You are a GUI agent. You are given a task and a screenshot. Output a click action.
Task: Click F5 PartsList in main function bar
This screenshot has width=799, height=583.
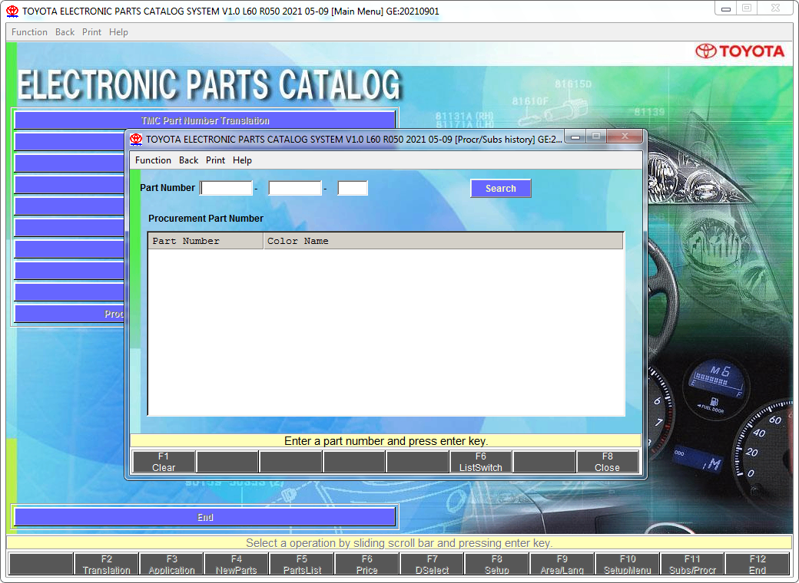click(302, 564)
